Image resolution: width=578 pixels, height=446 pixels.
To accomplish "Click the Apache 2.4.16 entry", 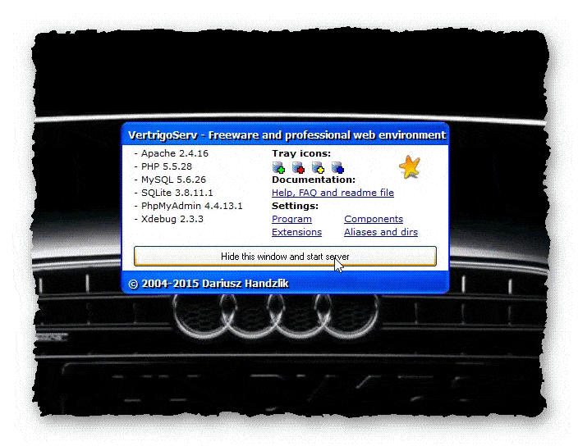I will coord(172,153).
